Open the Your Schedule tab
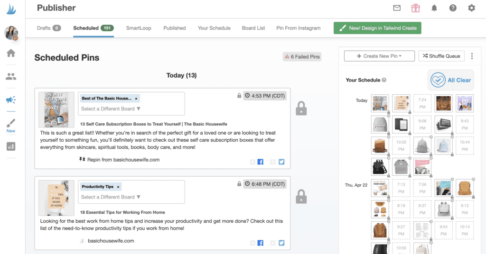This screenshot has height=254, width=486. (x=214, y=28)
